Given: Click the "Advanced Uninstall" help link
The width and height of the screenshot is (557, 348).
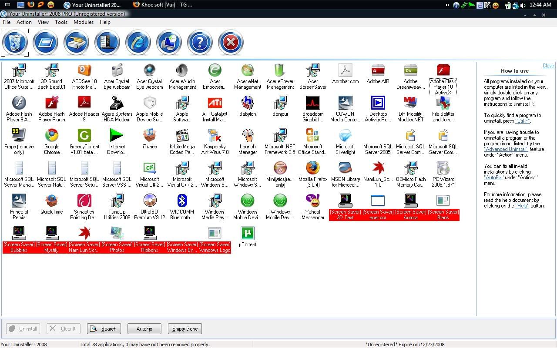Looking at the screenshot, I should pyautogui.click(x=506, y=149).
